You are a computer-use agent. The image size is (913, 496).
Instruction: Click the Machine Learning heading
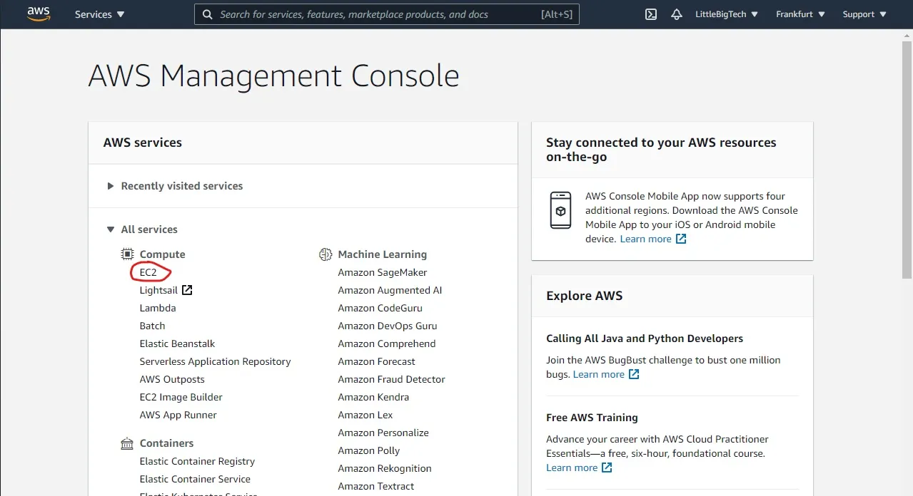pos(382,254)
